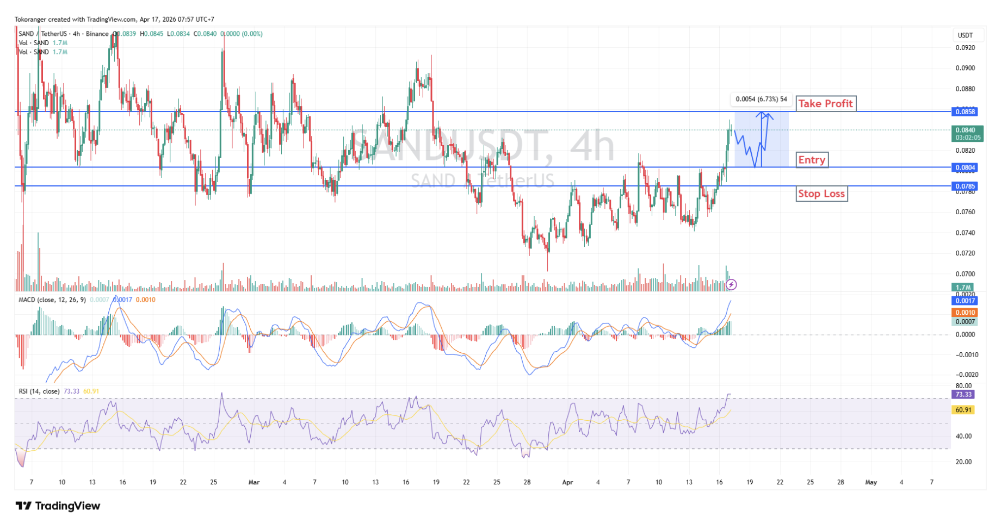Click the purple 73.33 RSI value tag
Screen dimensions: 989x523
tap(963, 395)
